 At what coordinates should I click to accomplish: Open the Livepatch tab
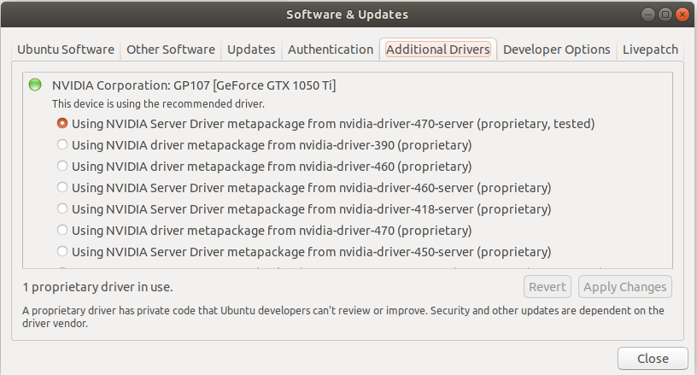pos(651,50)
